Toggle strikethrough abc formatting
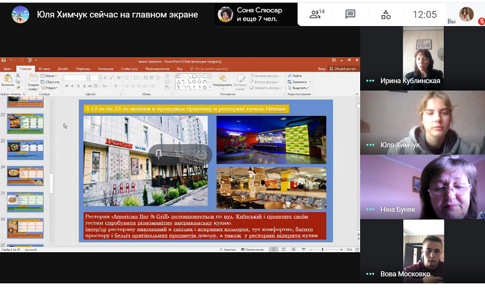 coord(90,86)
